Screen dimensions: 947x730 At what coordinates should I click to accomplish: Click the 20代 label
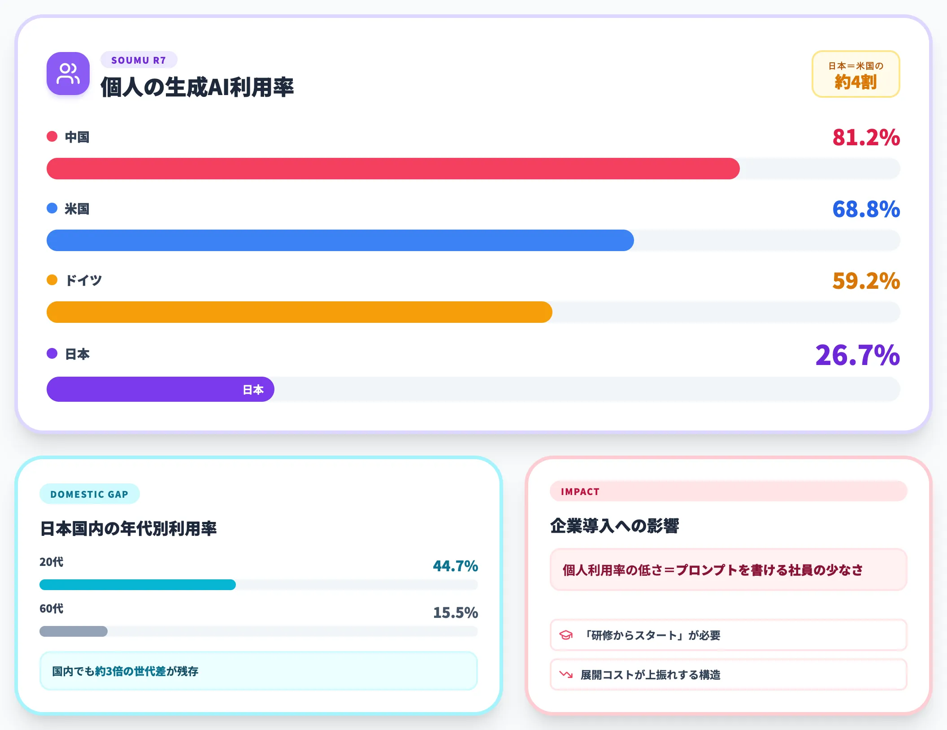pyautogui.click(x=52, y=562)
